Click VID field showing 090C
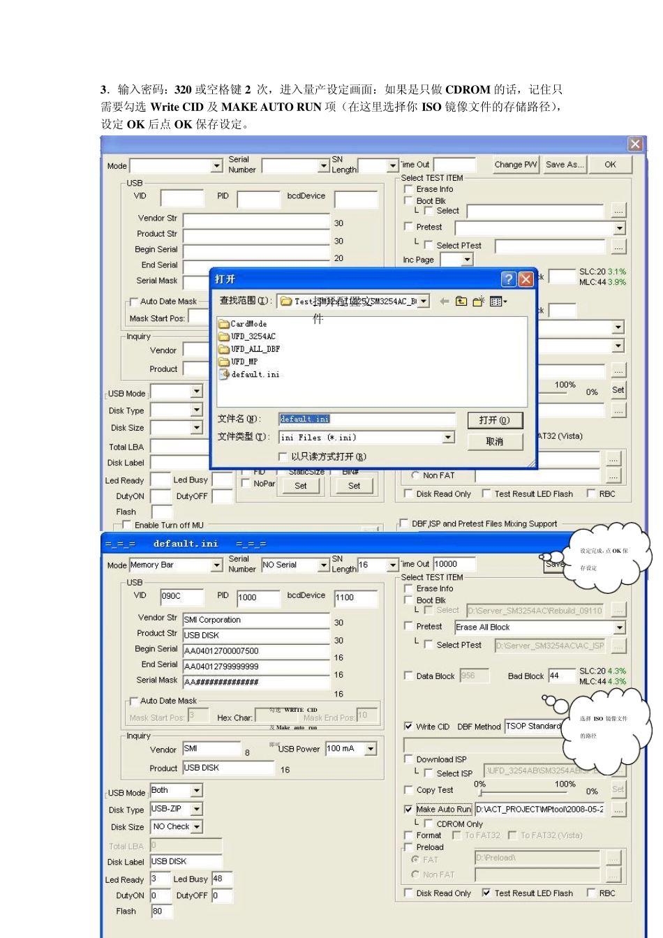Image resolution: width=663 pixels, height=938 pixels. pos(182,596)
